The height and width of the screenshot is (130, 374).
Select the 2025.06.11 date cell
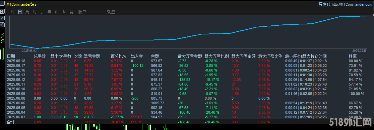16,84
